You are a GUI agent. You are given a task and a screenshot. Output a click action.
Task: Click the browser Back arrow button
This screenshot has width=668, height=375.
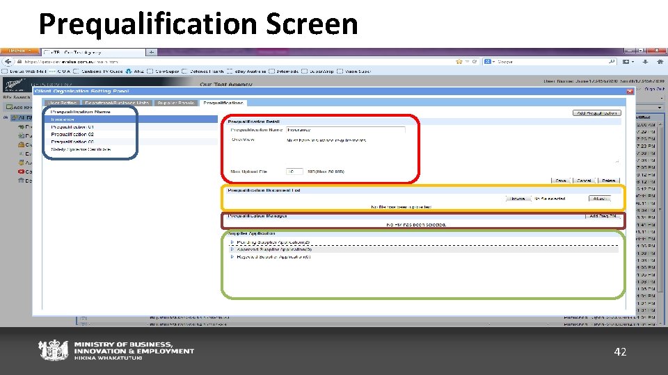pyautogui.click(x=8, y=62)
